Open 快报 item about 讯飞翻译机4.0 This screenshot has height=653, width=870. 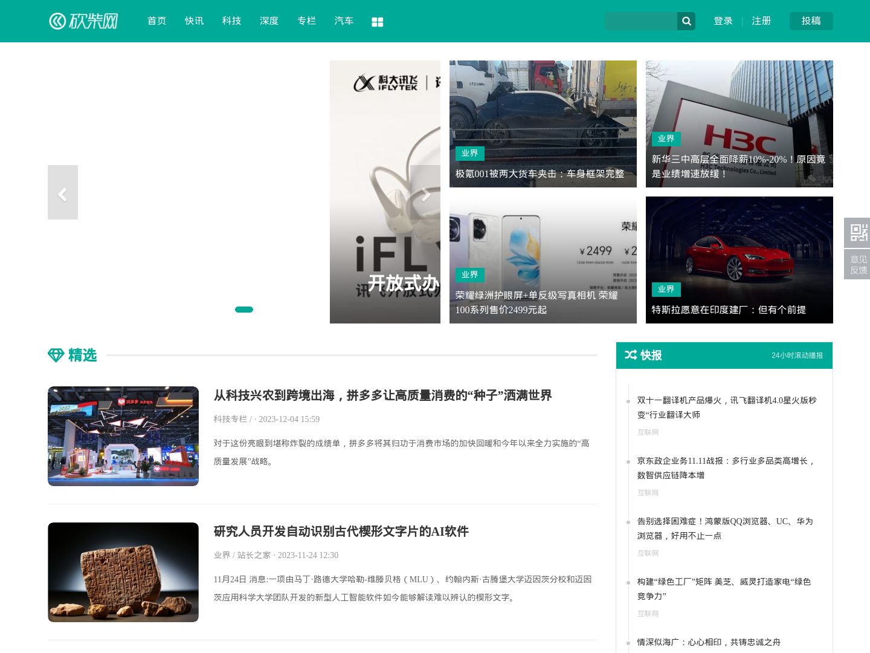(727, 408)
